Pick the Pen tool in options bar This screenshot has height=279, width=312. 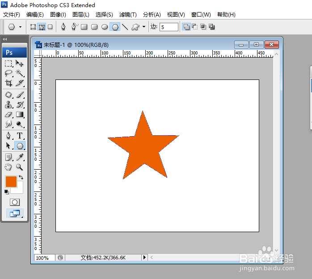pos(63,27)
